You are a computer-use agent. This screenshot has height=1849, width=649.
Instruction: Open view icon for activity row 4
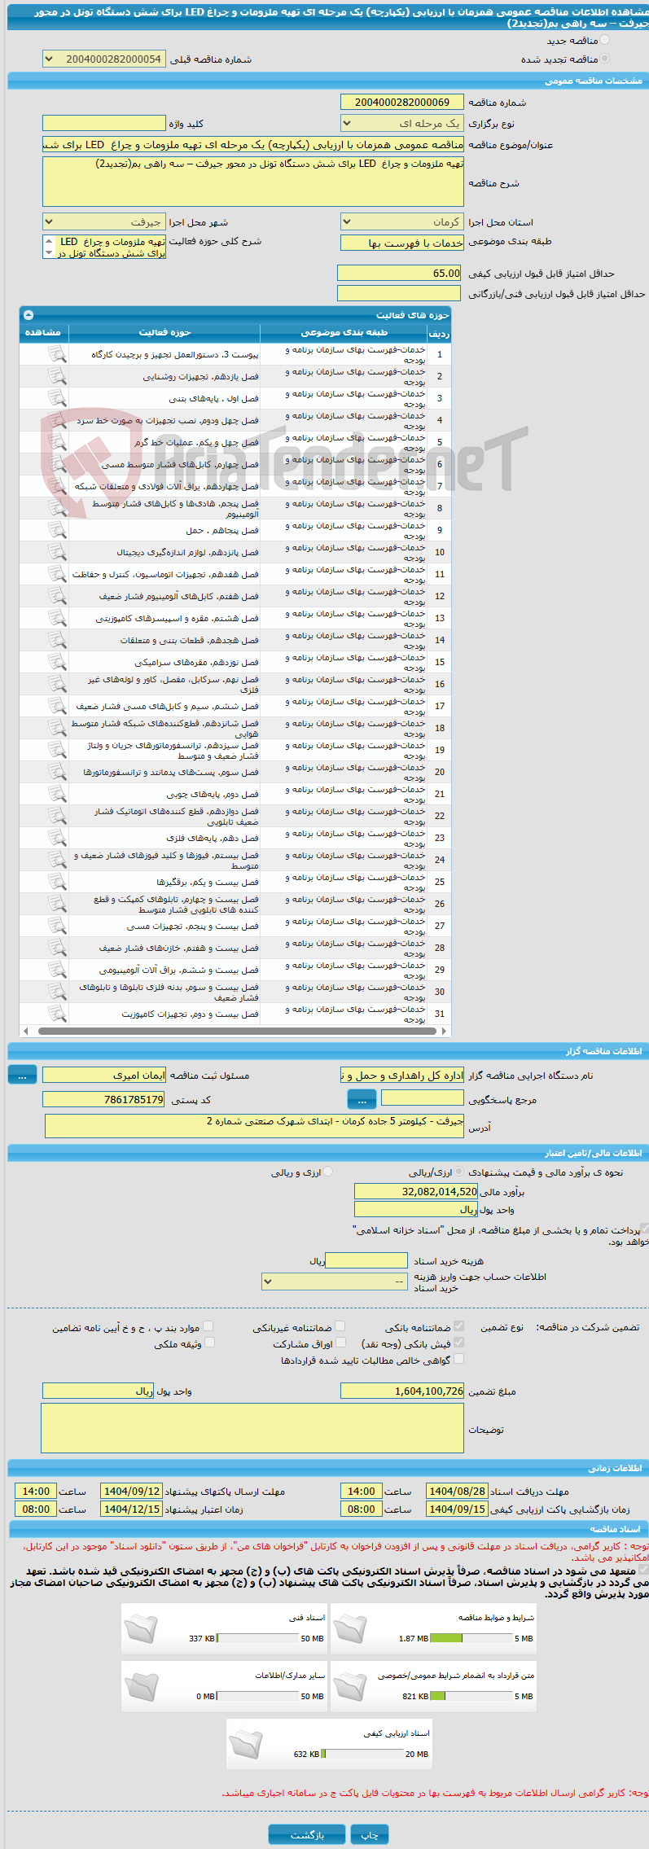pyautogui.click(x=56, y=420)
